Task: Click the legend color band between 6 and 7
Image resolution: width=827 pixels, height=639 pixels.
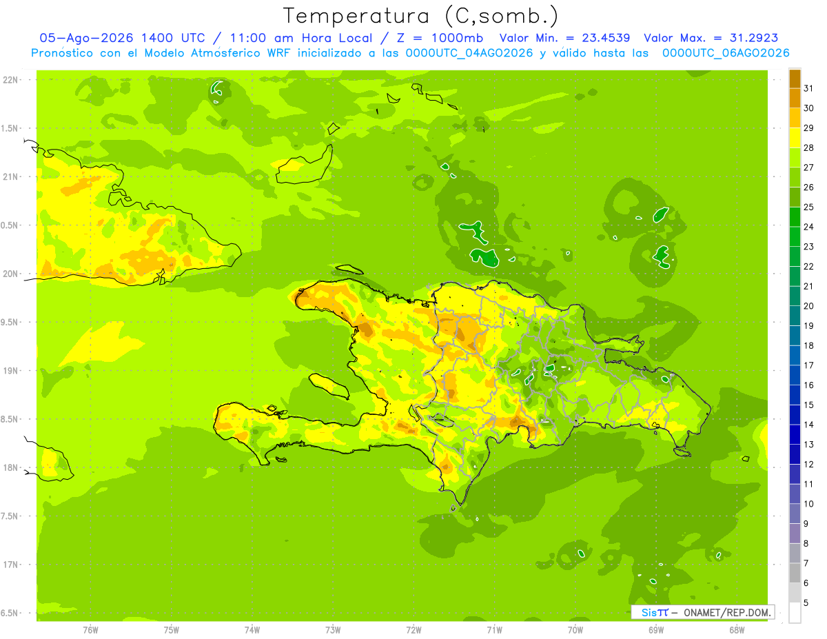Action: coord(795,573)
